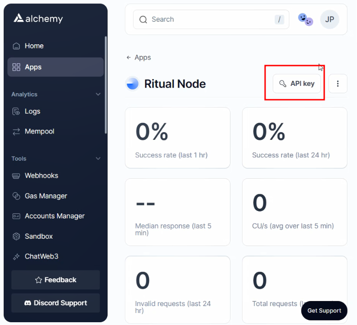Screen dimensions: 357x325
Task: Select Apps in the sidebar
Action: tap(55, 67)
